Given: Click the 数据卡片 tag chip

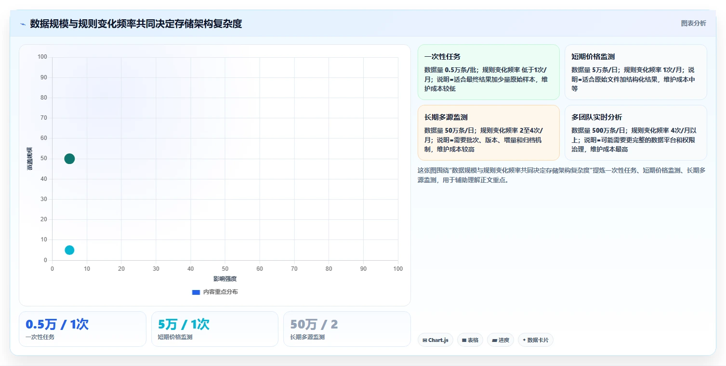Looking at the screenshot, I should [x=535, y=340].
